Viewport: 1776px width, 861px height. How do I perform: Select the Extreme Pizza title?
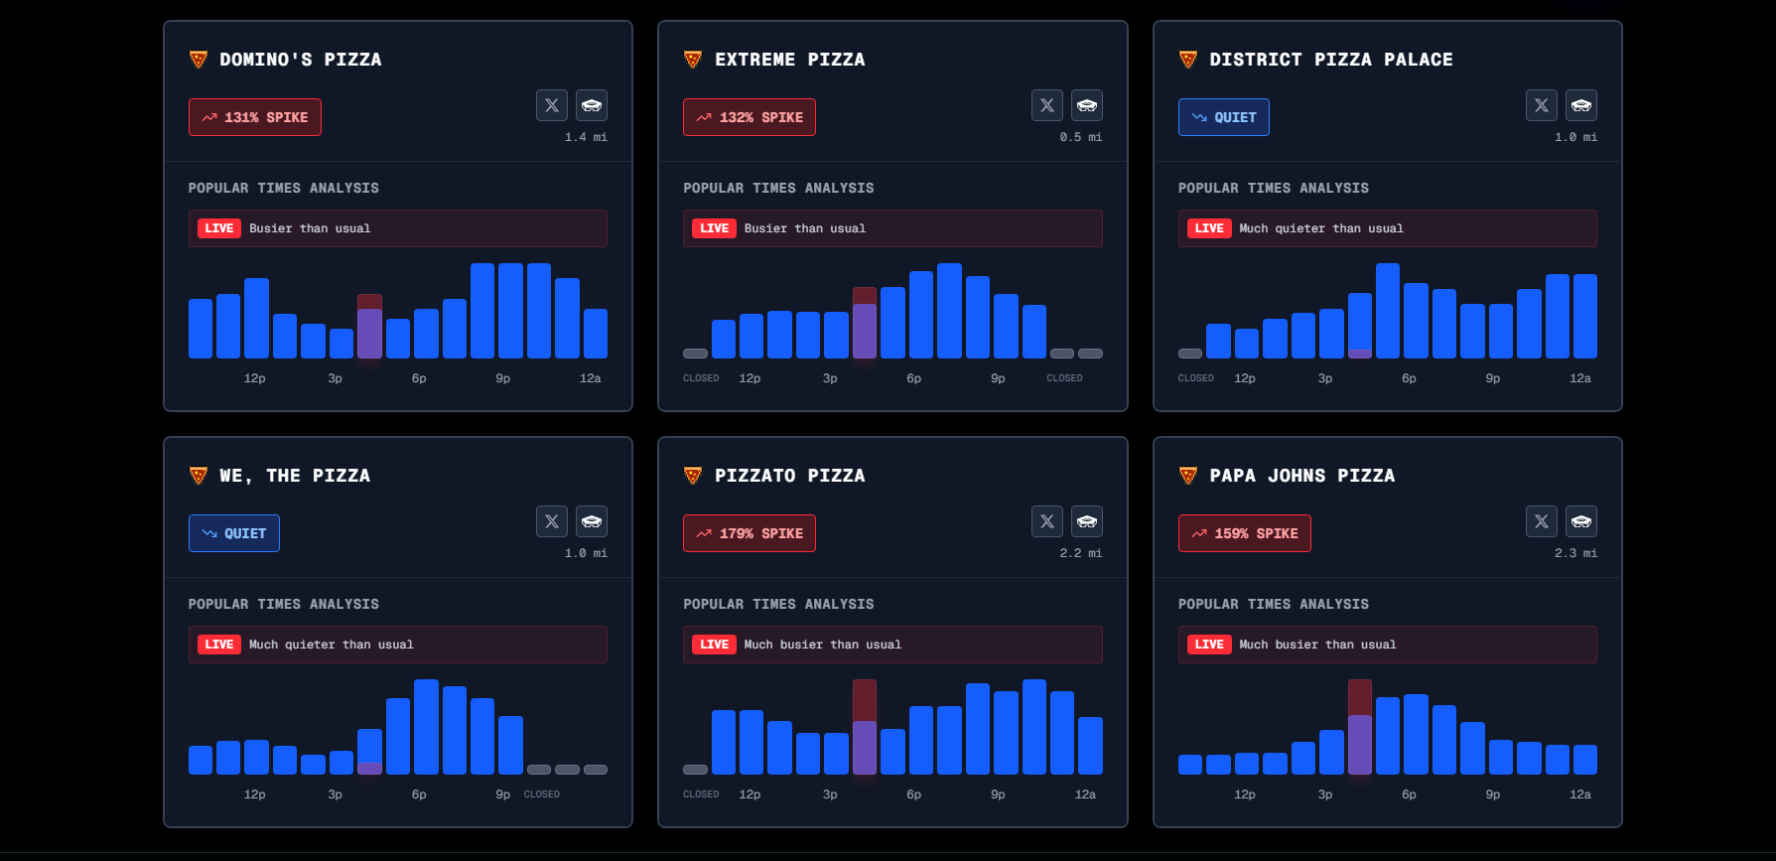[790, 60]
